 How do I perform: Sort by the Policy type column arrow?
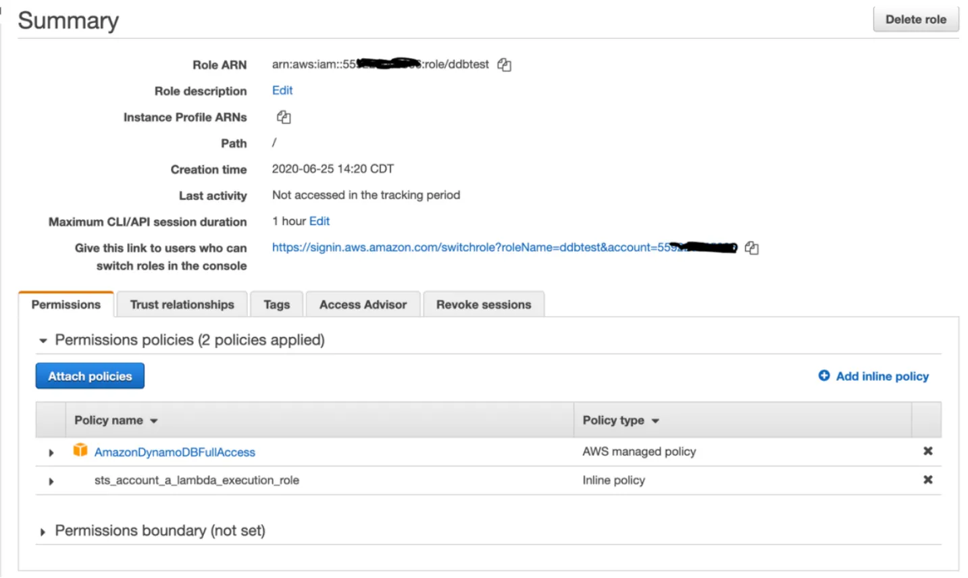(655, 421)
